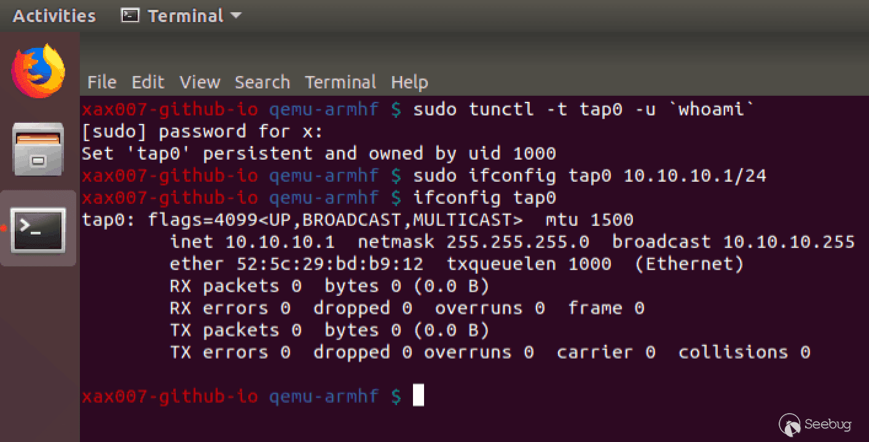The height and width of the screenshot is (442, 869).
Task: Click the '[sudo] password for x:' line
Action: coord(202,132)
